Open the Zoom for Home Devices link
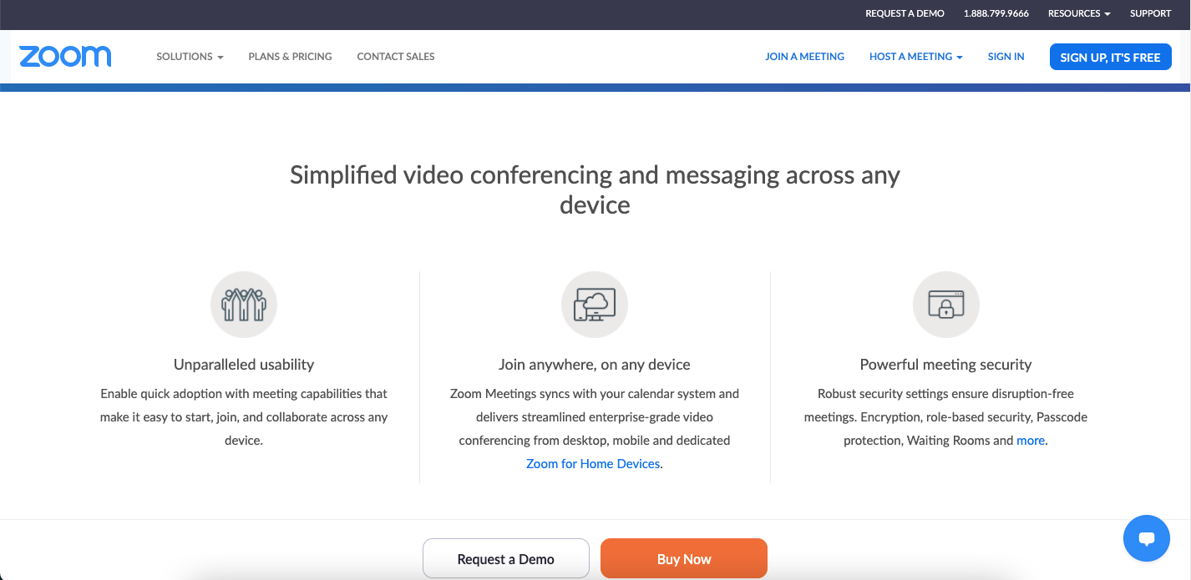 pos(593,463)
